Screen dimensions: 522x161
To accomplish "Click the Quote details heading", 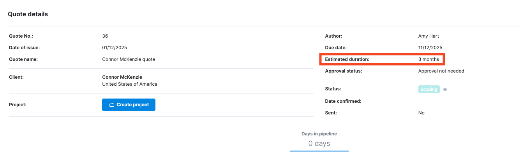I will [x=28, y=14].
